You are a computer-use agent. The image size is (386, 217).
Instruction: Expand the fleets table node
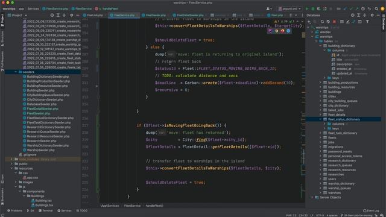(x=320, y=137)
